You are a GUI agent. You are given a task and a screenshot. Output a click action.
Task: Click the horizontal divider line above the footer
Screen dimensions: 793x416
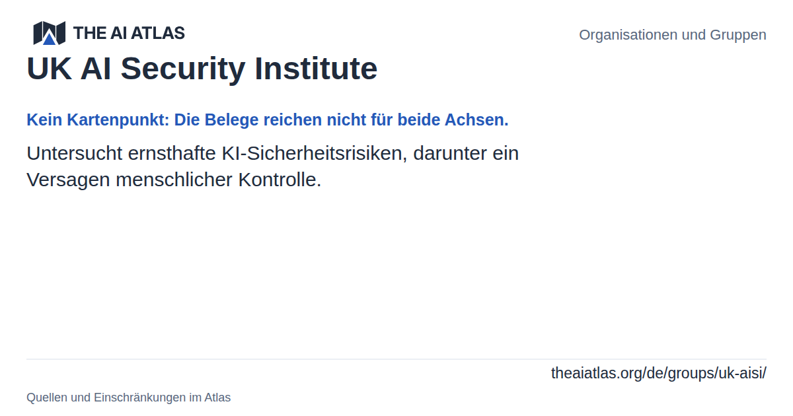tap(397, 359)
